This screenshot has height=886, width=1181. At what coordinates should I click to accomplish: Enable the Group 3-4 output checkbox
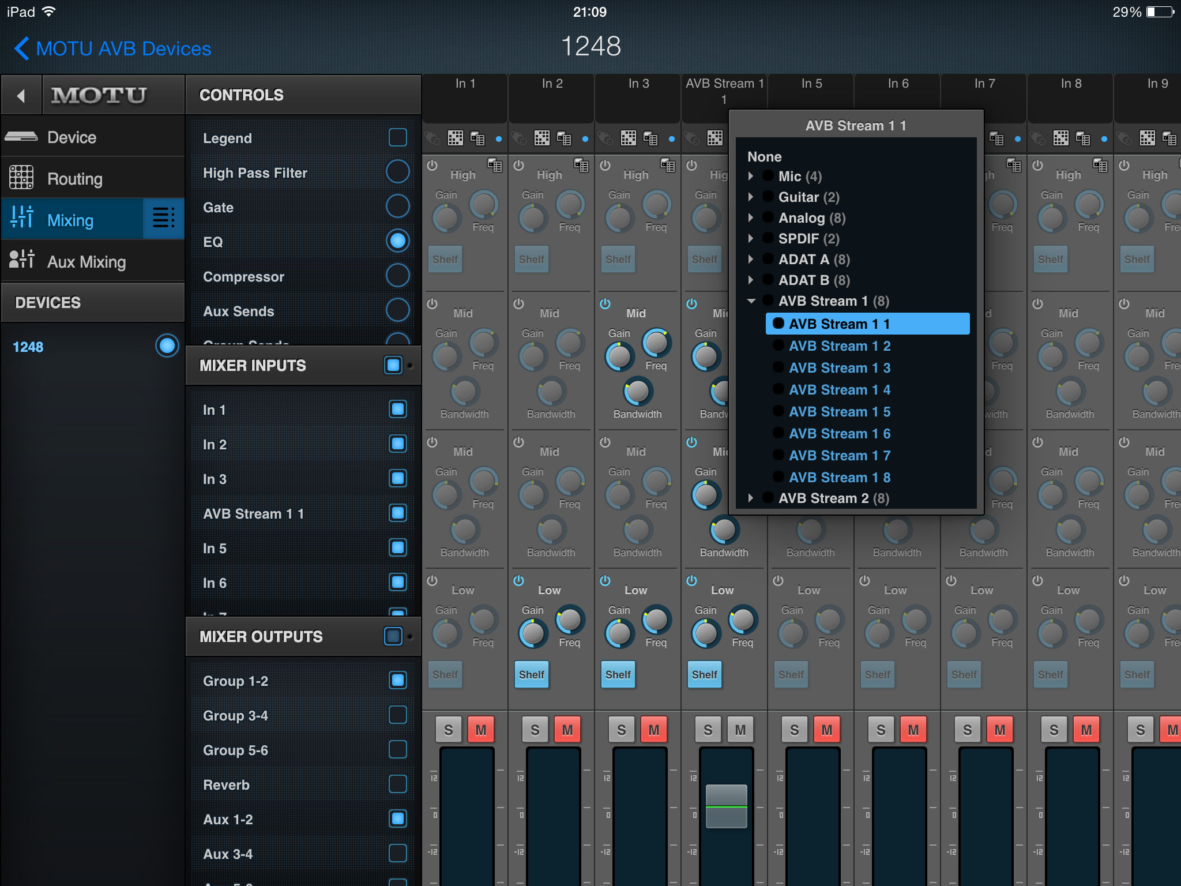click(x=398, y=715)
